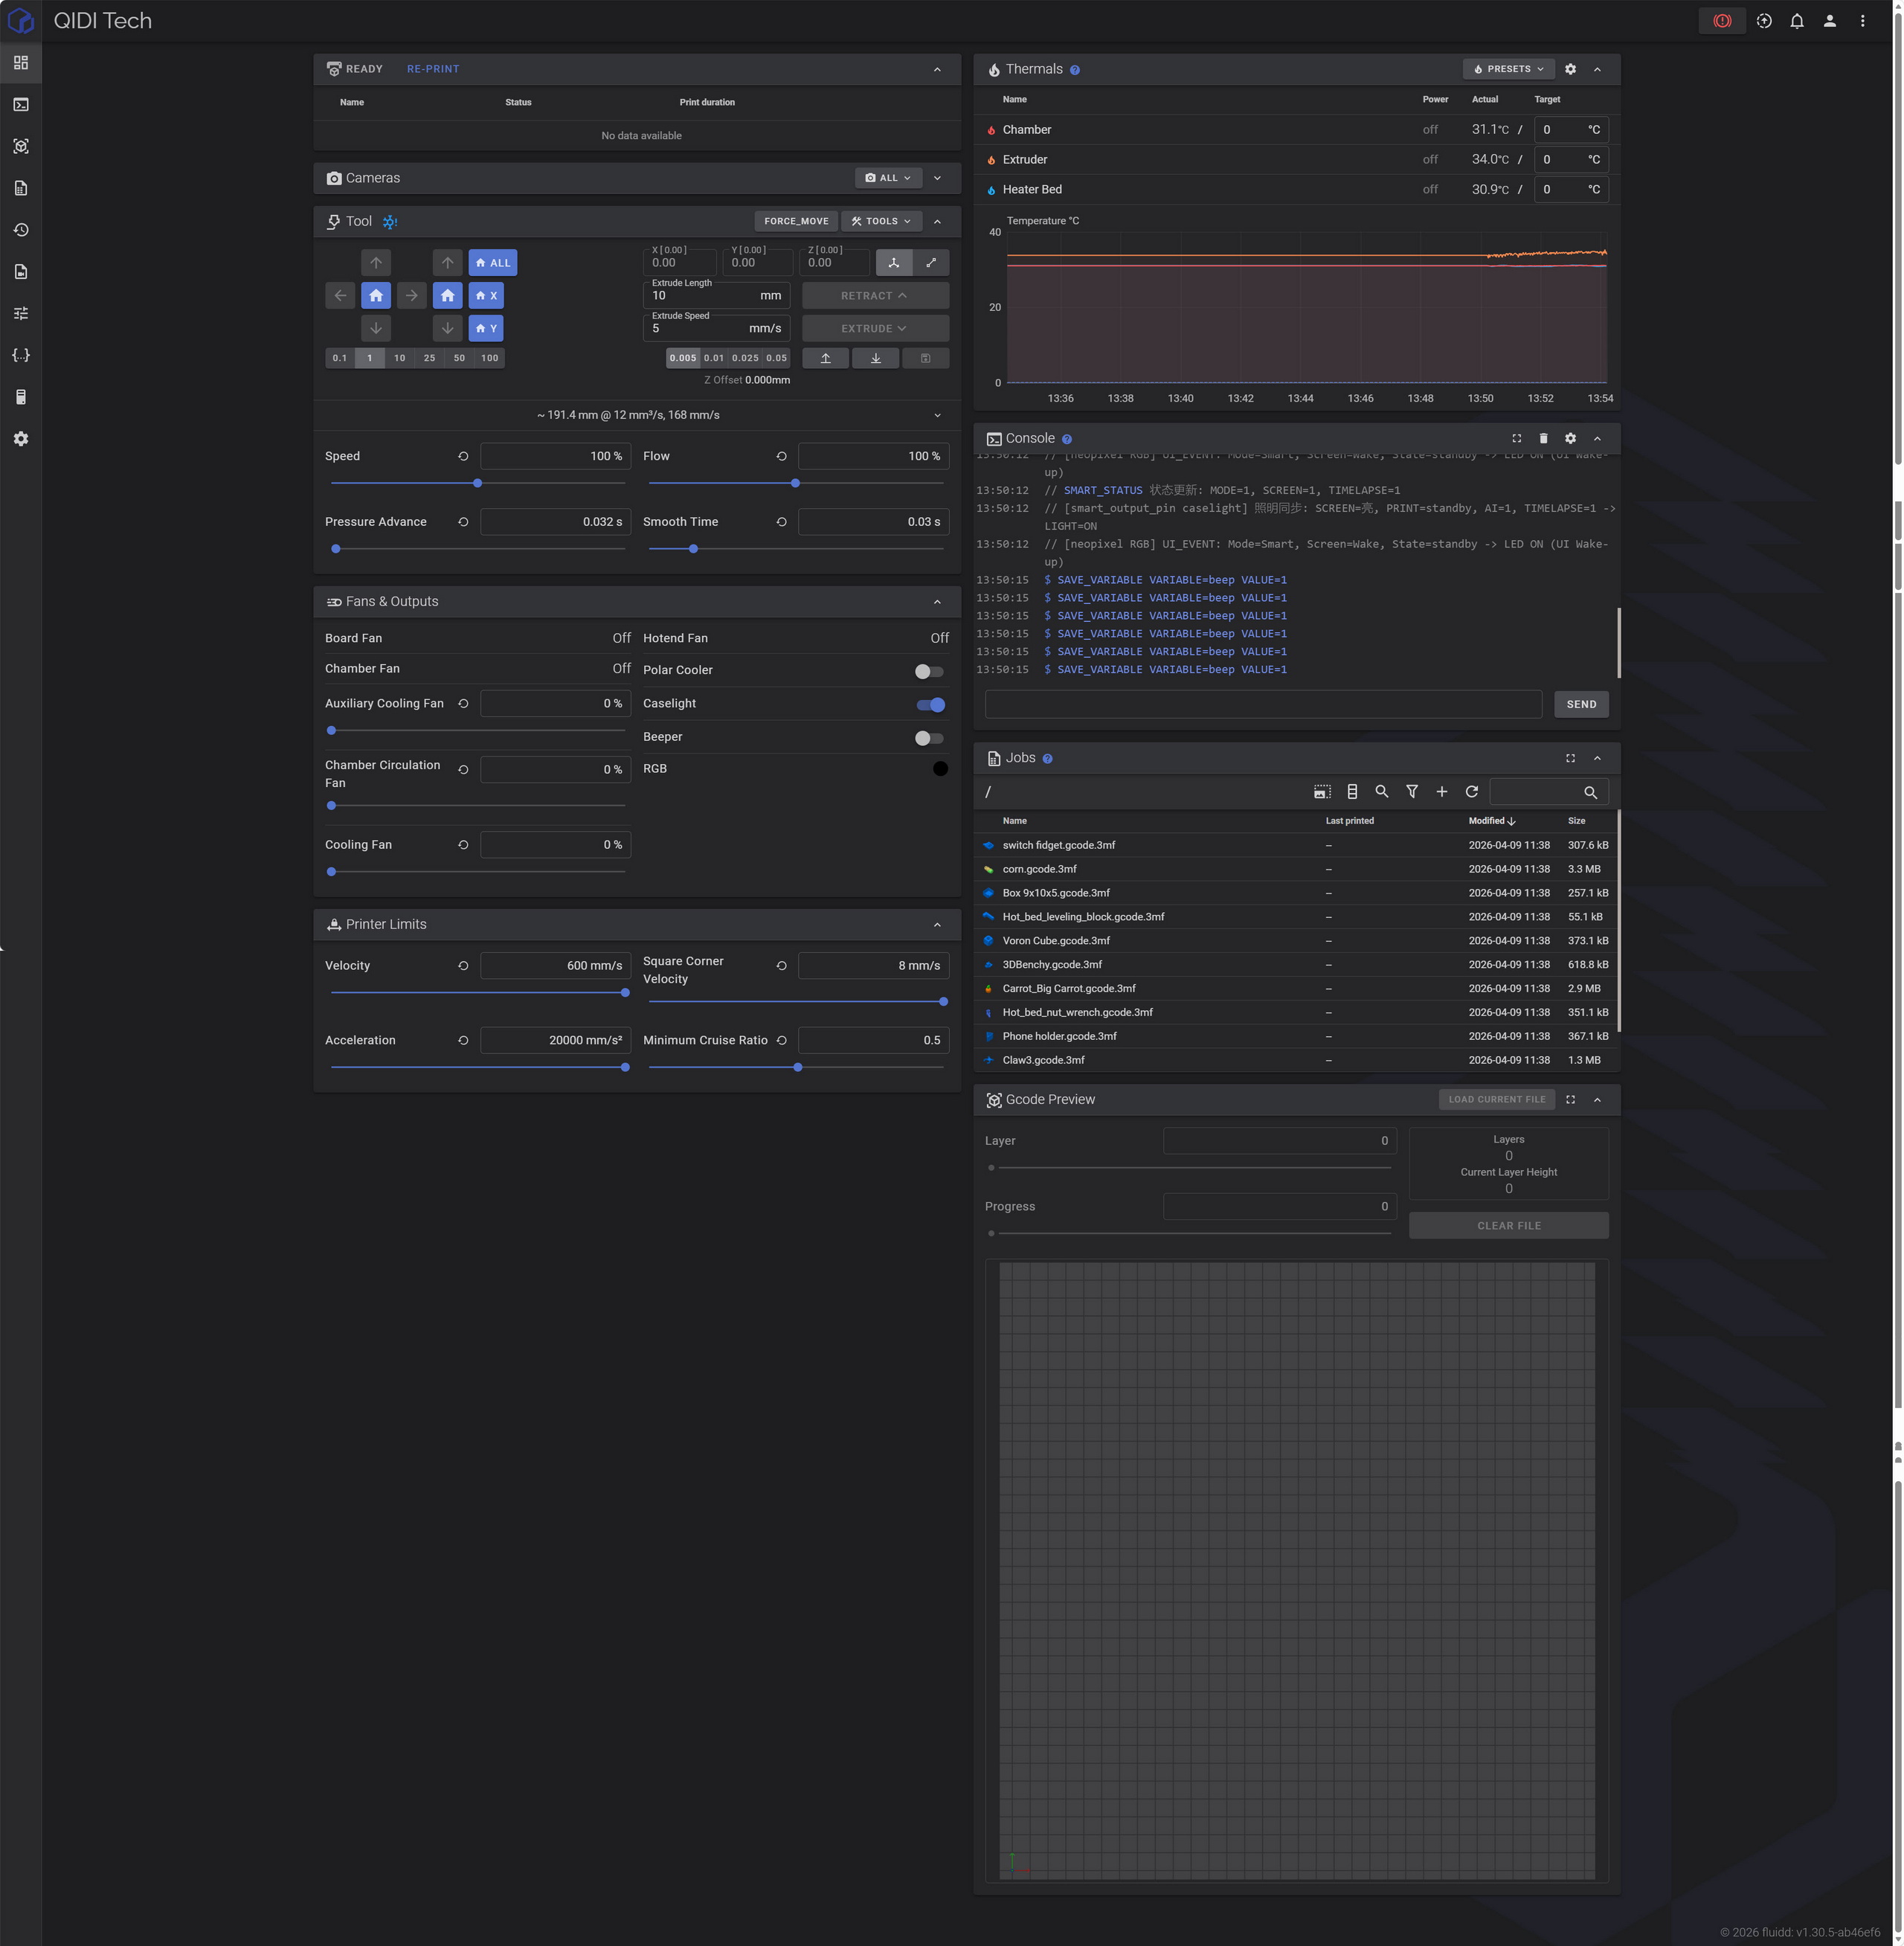Screen dimensions: 1904x1946
Task: Collapse the Fans & Outputs panel
Action: (937, 602)
